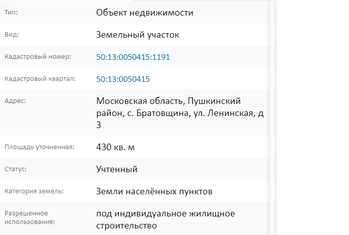Screen dimensions: 349x235
Task: Click the status value 'Учтенный'
Action: [x=117, y=169]
